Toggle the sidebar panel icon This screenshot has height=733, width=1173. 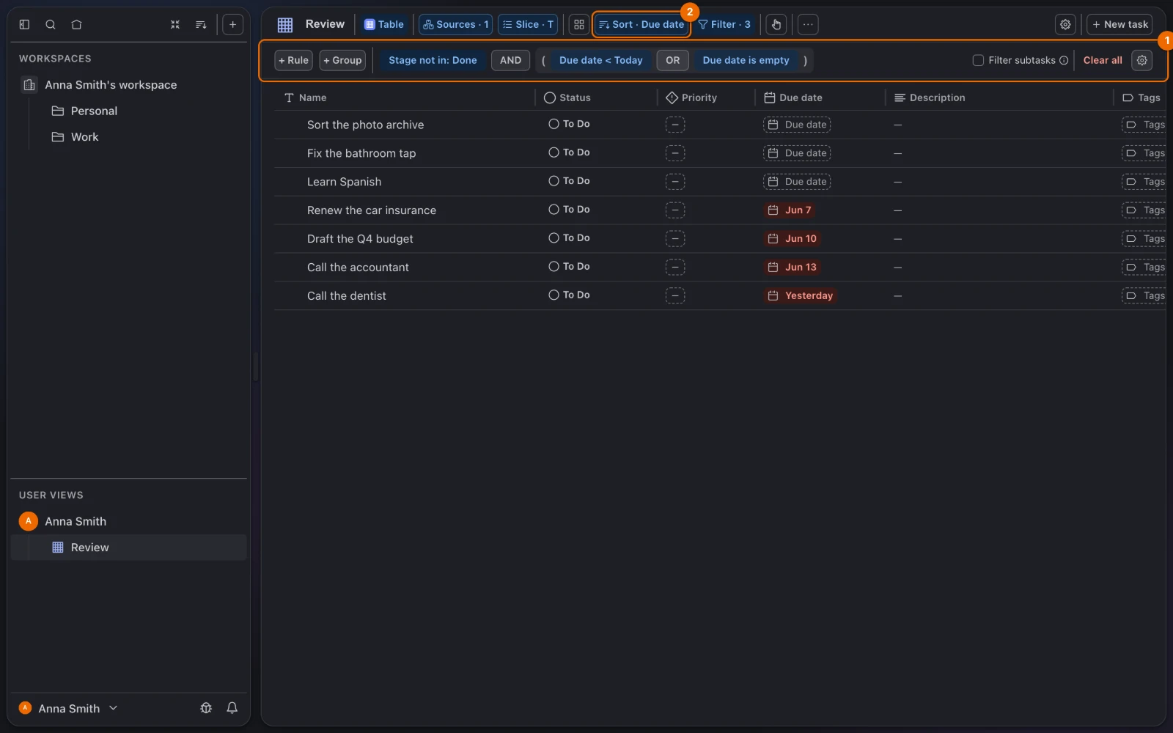(x=24, y=24)
